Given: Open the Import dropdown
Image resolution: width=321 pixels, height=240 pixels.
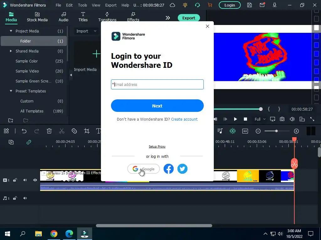Looking at the screenshot, I should pos(86,31).
